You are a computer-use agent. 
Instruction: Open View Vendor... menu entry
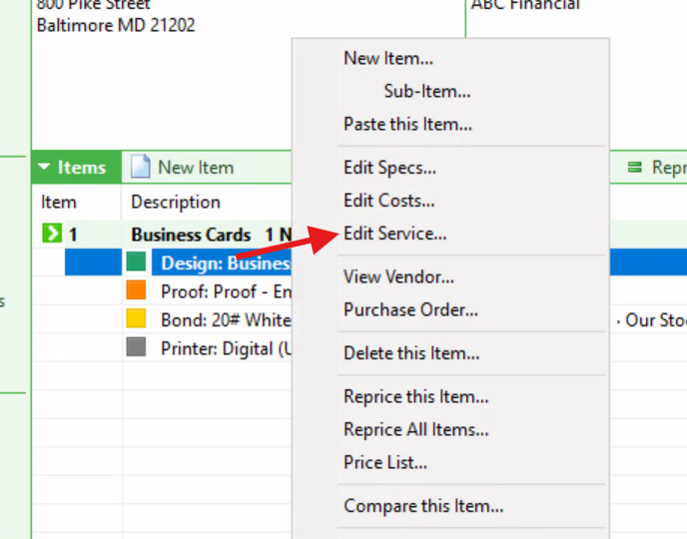pyautogui.click(x=398, y=276)
